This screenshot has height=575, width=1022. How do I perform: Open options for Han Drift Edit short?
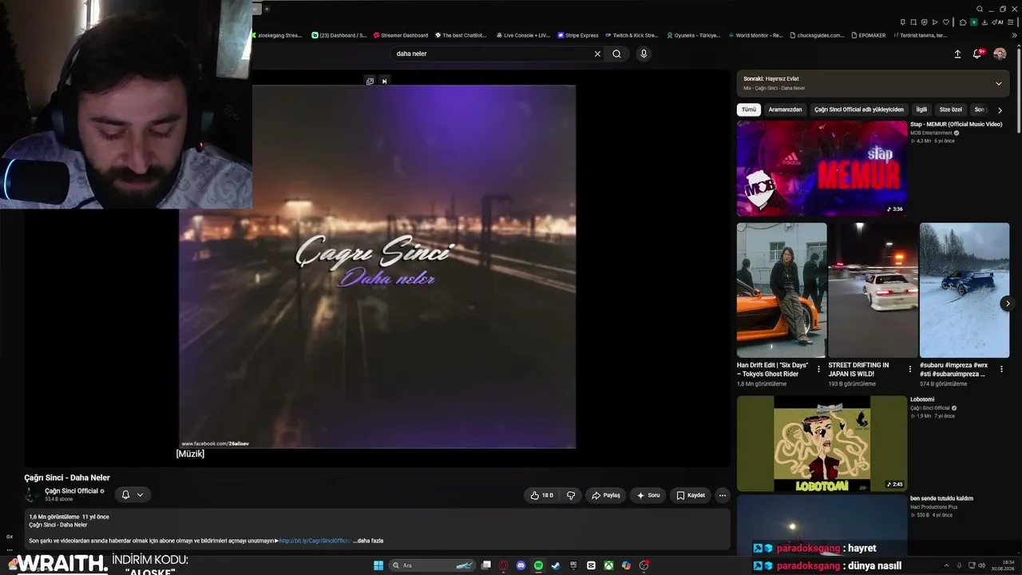(x=818, y=369)
